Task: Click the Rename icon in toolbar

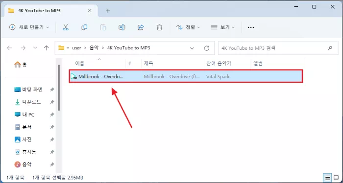Action: [x=122, y=27]
